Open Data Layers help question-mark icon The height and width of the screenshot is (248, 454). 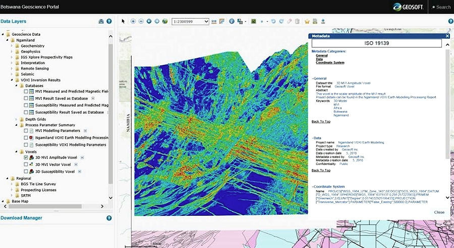pos(109,21)
